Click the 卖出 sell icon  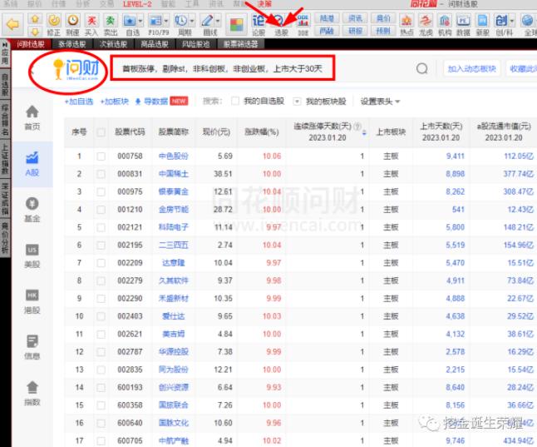click(111, 21)
